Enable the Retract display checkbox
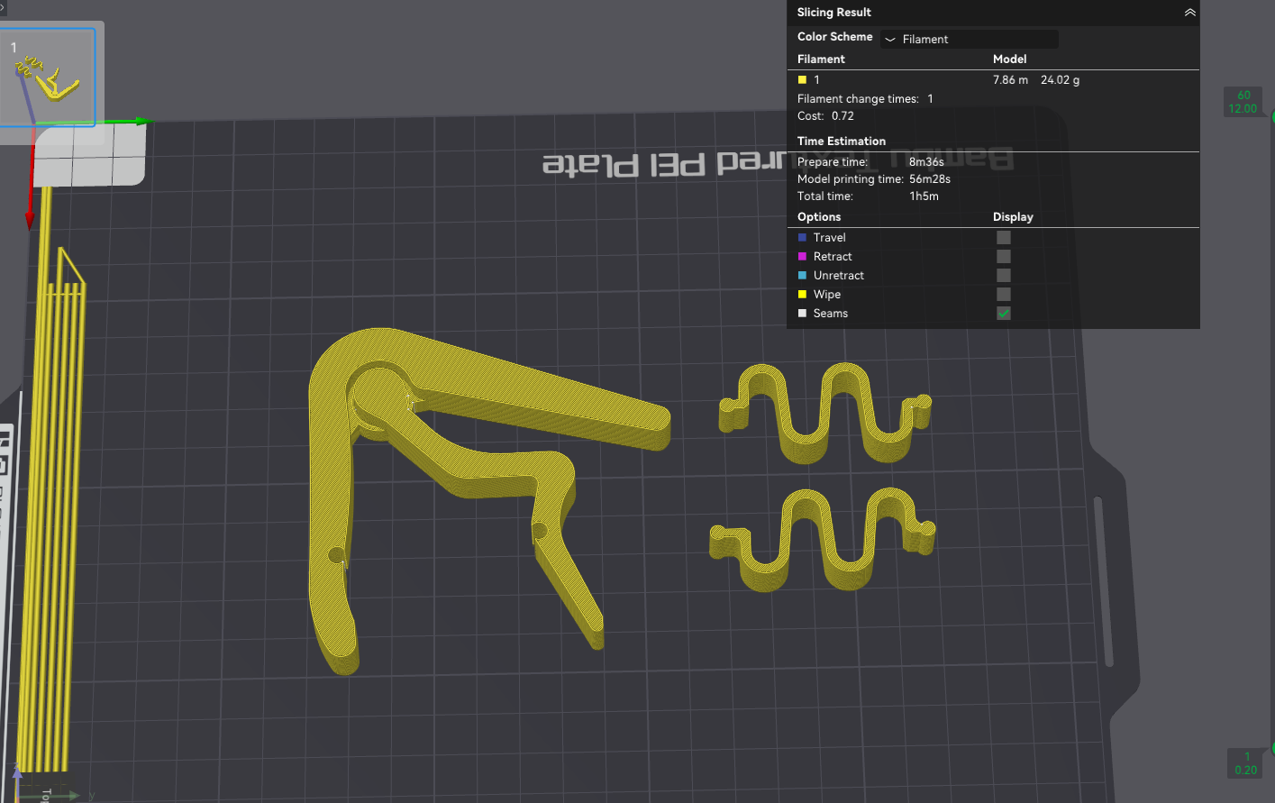 pyautogui.click(x=1004, y=257)
